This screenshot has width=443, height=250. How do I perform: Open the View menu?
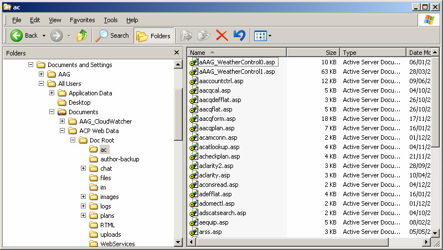[x=55, y=20]
